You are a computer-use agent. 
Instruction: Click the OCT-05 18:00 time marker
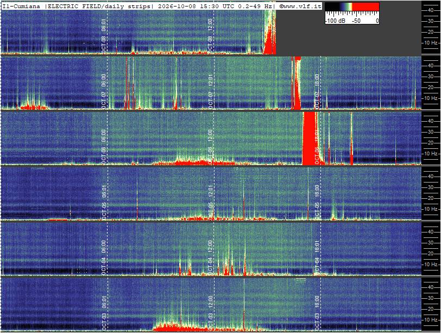click(x=317, y=202)
